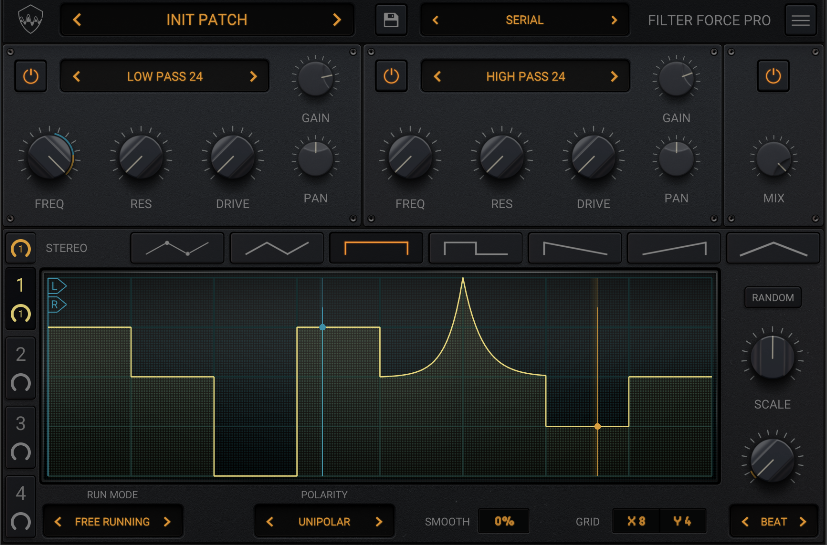Image resolution: width=827 pixels, height=545 pixels.
Task: Select the orange square LFO shape
Action: 376,248
